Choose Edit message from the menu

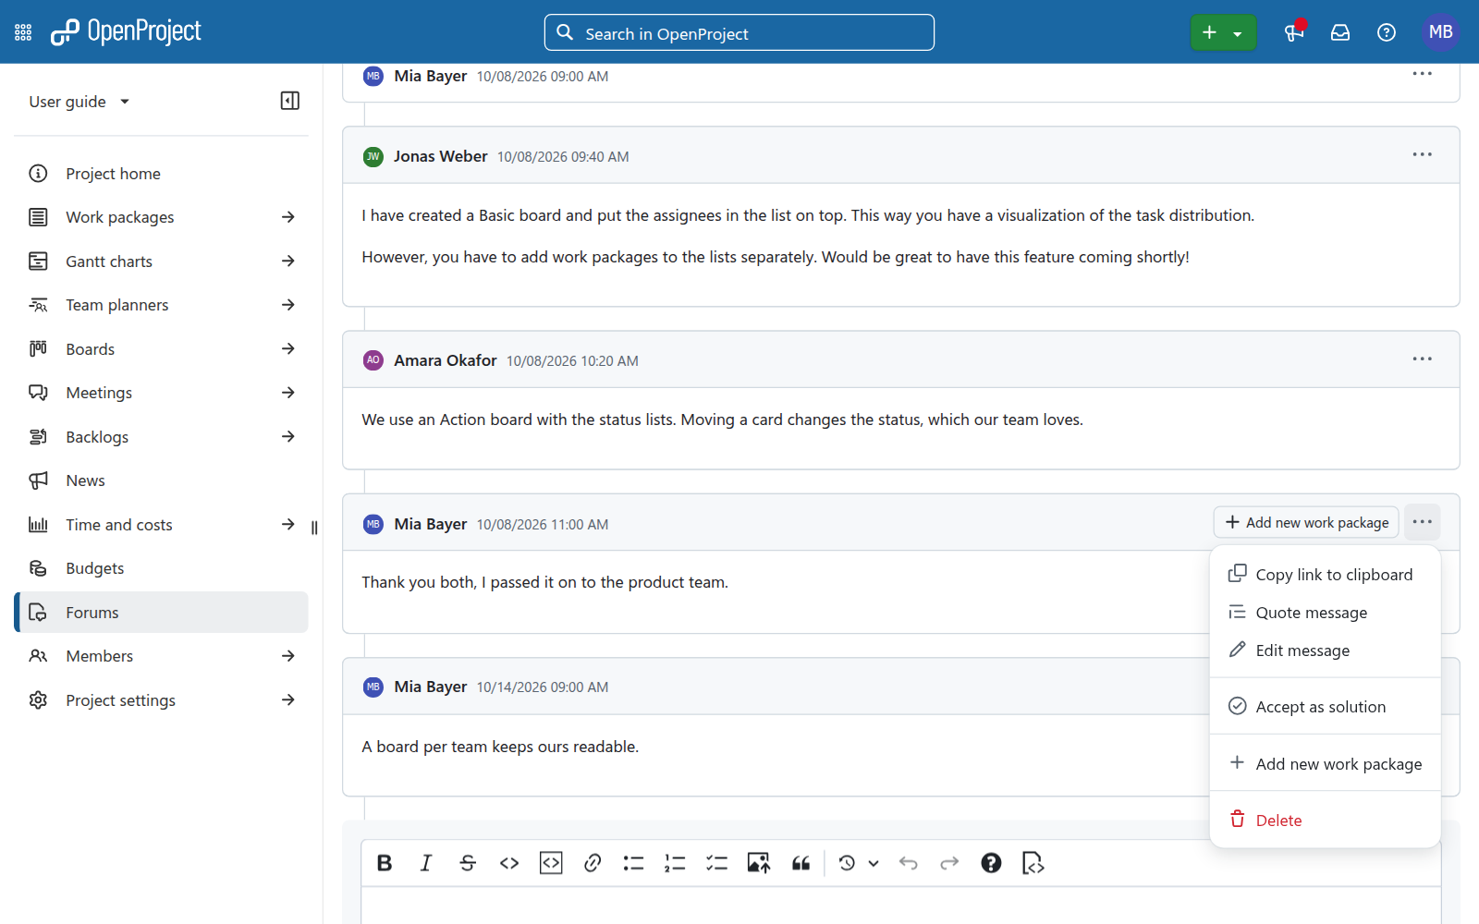1325,650
